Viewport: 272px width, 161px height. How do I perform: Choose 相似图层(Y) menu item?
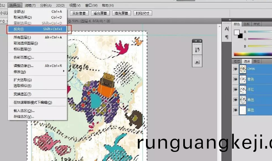coord(38,49)
